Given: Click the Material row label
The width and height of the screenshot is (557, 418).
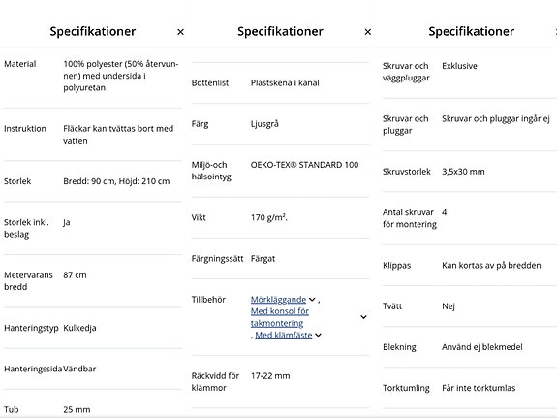Looking at the screenshot, I should (20, 64).
